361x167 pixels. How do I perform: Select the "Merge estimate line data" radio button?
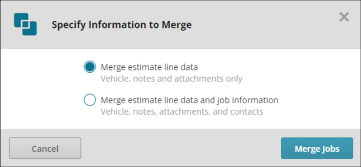89,67
